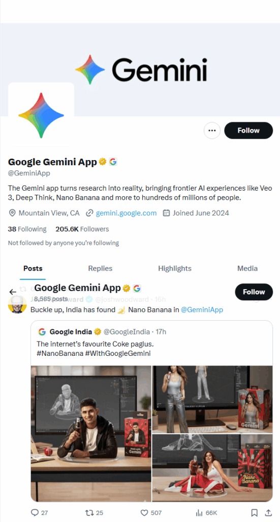The image size is (280, 522).
Task: Click the back arrow icon
Action: (x=13, y=292)
